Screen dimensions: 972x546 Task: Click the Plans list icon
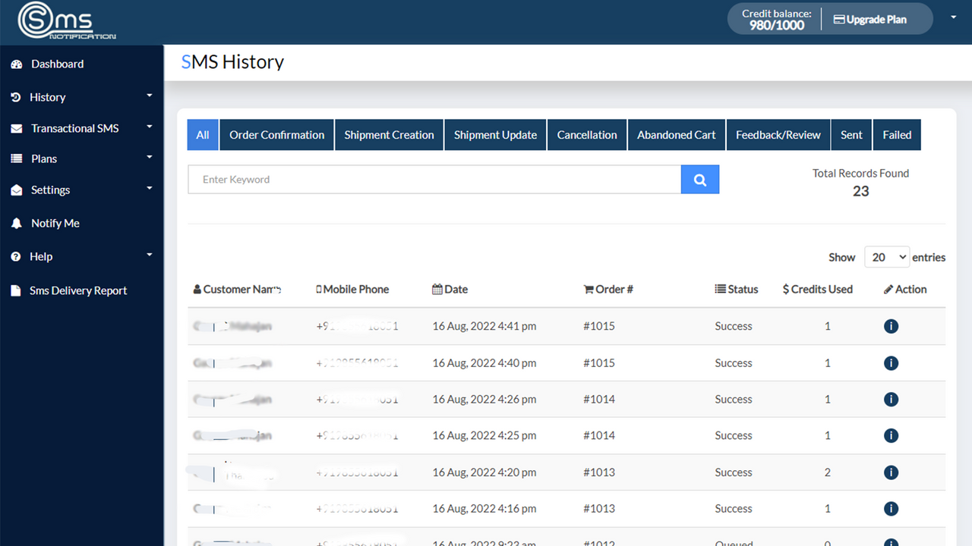pyautogui.click(x=17, y=159)
